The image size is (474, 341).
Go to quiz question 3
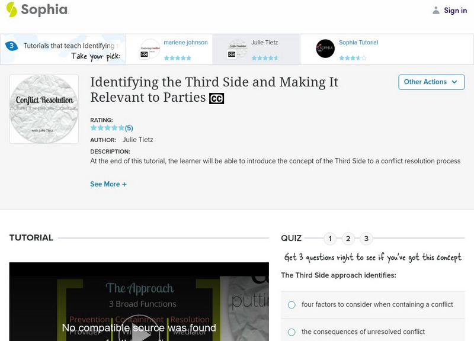click(366, 239)
